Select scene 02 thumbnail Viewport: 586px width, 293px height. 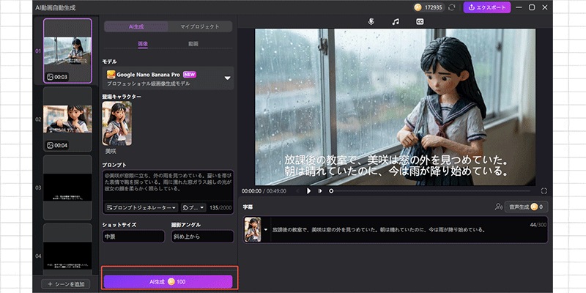pos(67,118)
